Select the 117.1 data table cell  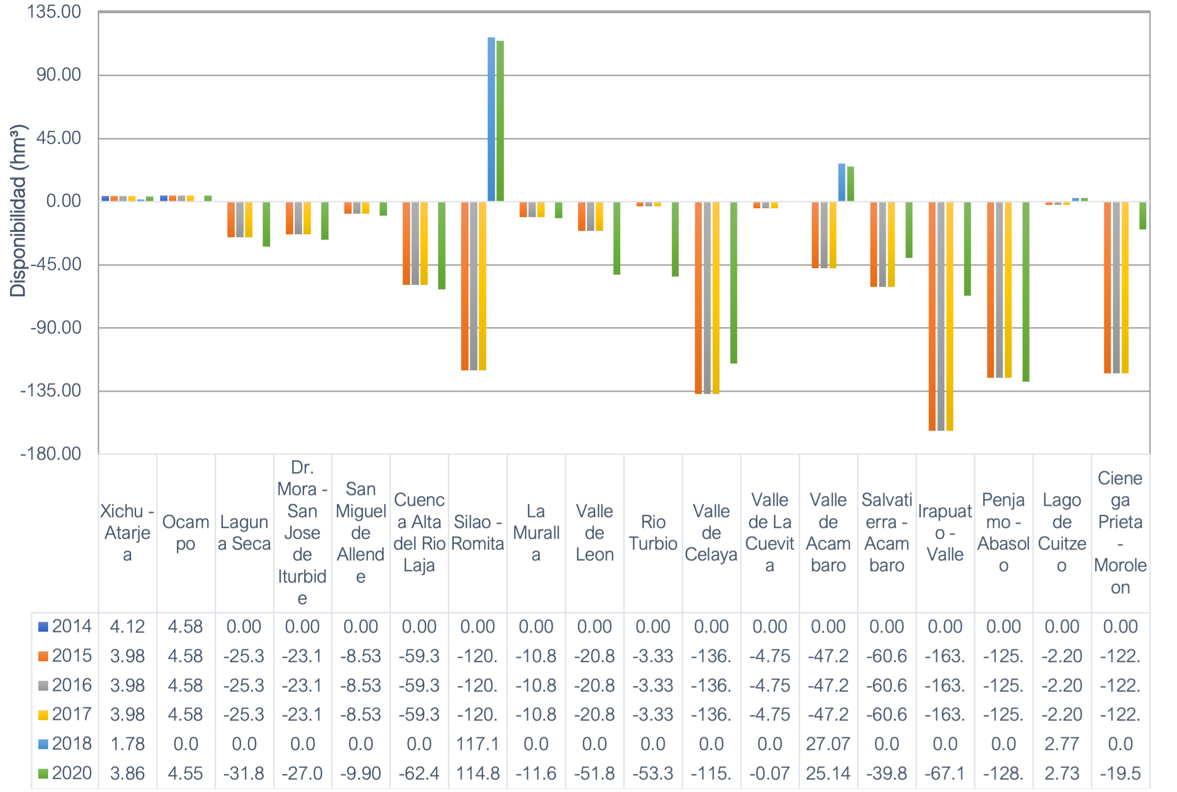[477, 744]
